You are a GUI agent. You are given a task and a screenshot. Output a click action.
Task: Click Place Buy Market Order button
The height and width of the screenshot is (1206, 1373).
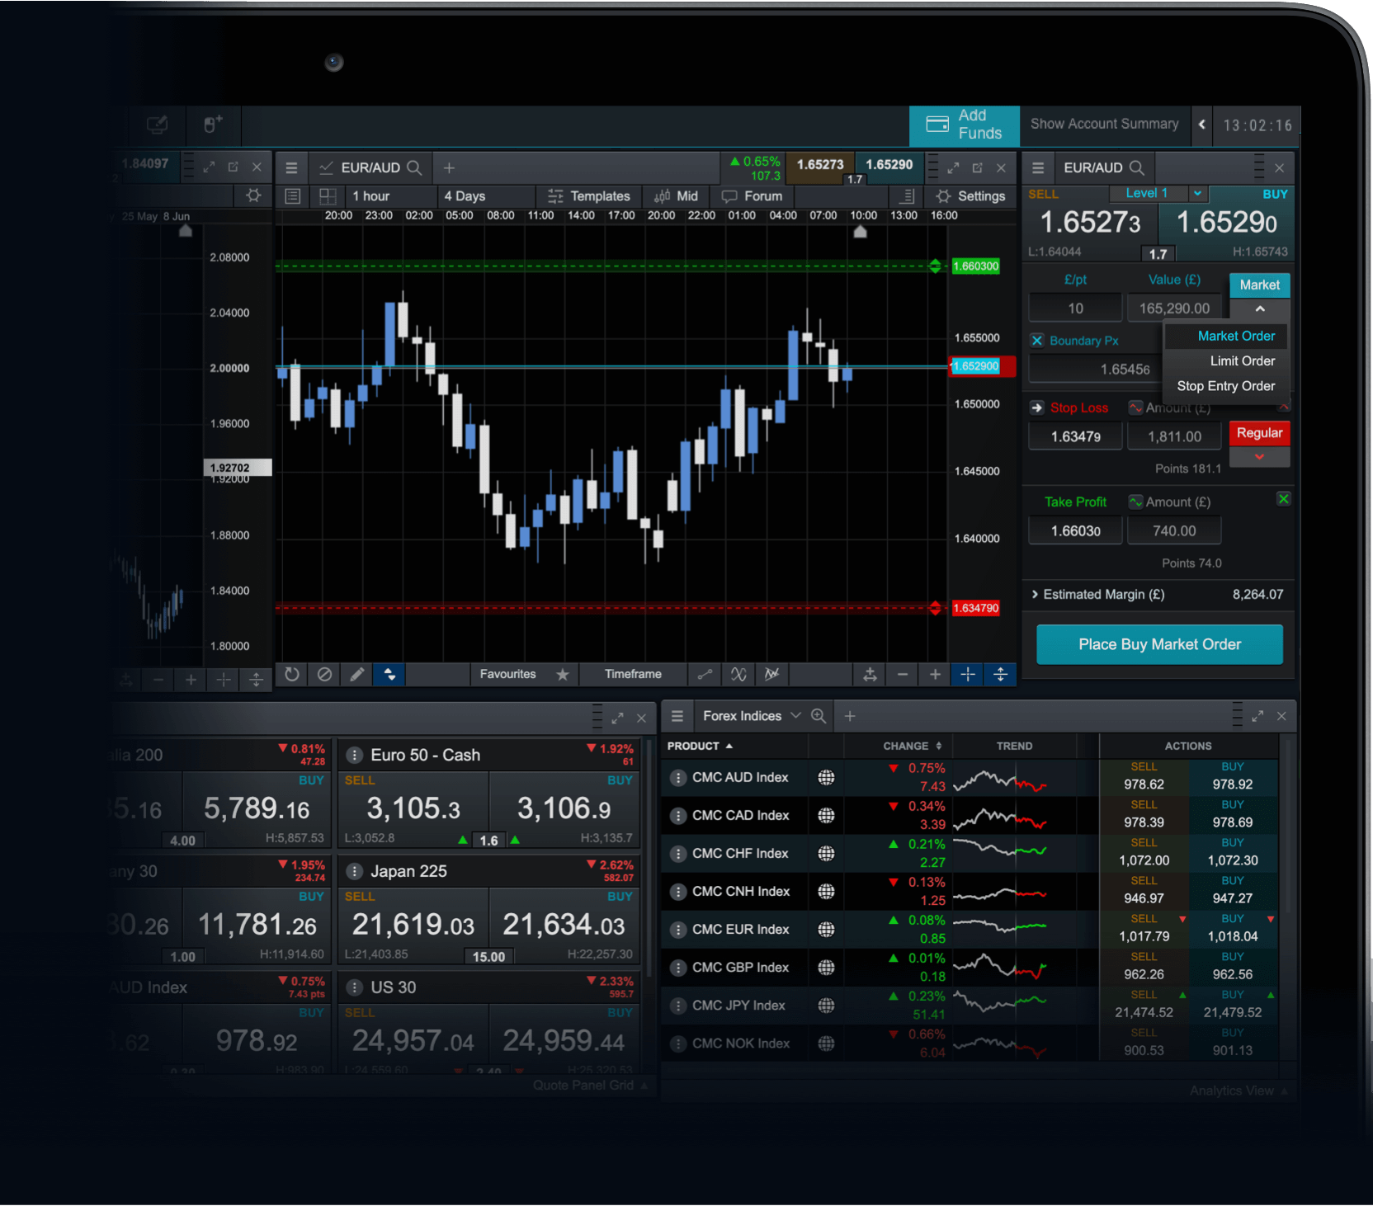[x=1159, y=644]
